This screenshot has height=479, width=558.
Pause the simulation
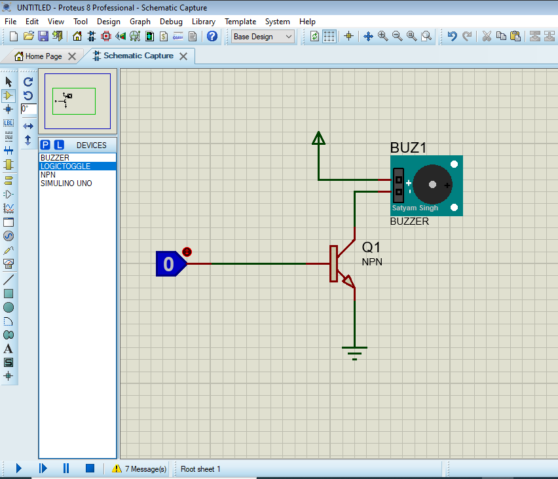pos(65,468)
